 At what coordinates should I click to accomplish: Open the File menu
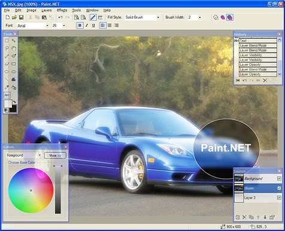(7, 10)
